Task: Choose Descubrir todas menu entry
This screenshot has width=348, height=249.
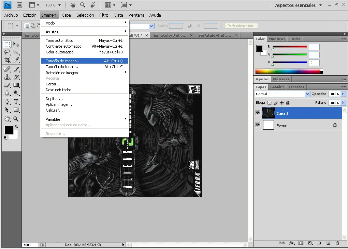Action: [x=85, y=90]
